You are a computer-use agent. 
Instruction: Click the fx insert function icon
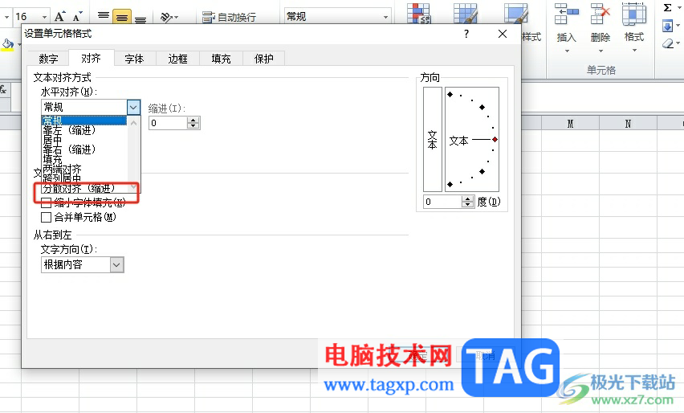pyautogui.click(x=3, y=90)
